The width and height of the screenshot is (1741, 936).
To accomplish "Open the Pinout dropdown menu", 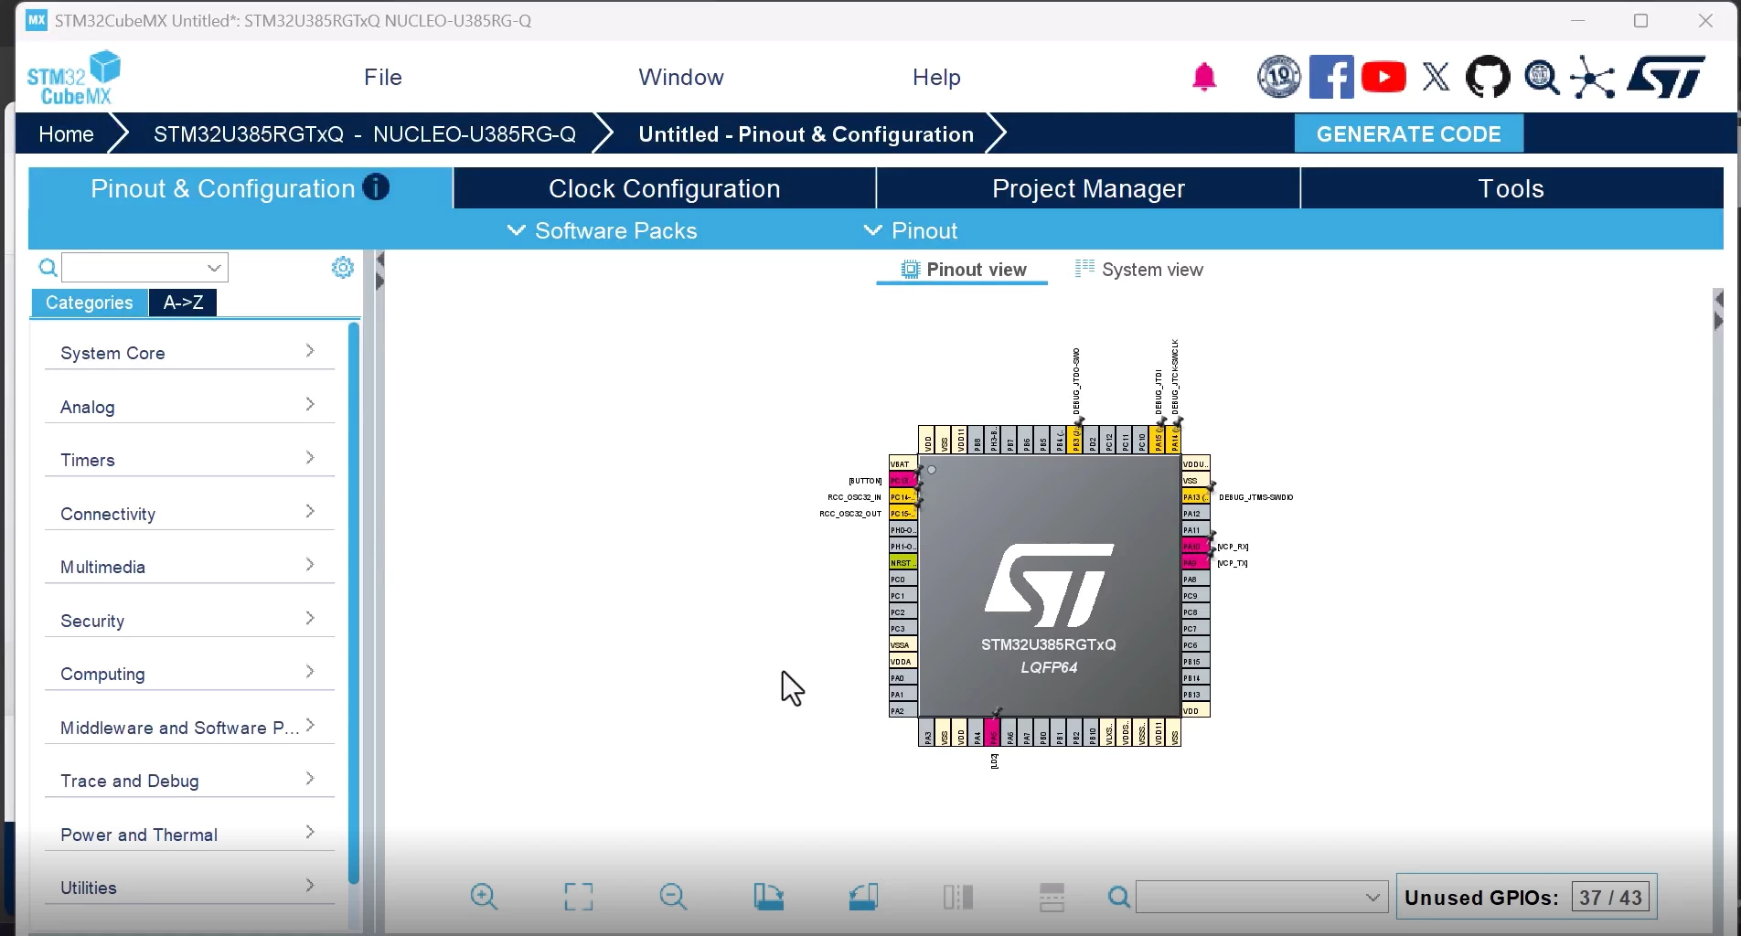I will click(911, 230).
